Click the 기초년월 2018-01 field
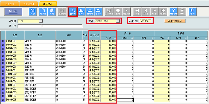The width and height of the screenshot is (209, 104). (145, 21)
